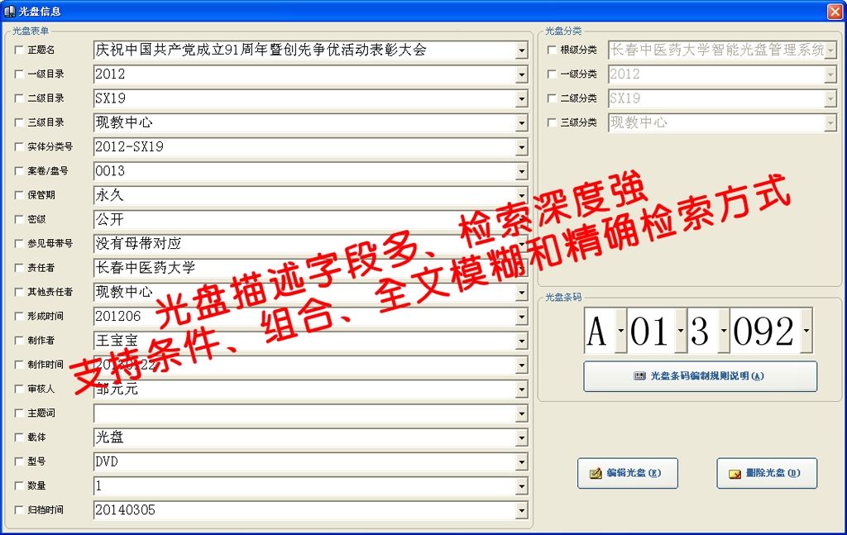Viewport: 847px width, 535px height.
Task: Expand the 保管期 dropdown showing 永久
Action: 521,196
